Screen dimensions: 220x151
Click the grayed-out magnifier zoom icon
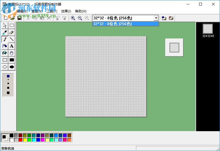click(87, 18)
